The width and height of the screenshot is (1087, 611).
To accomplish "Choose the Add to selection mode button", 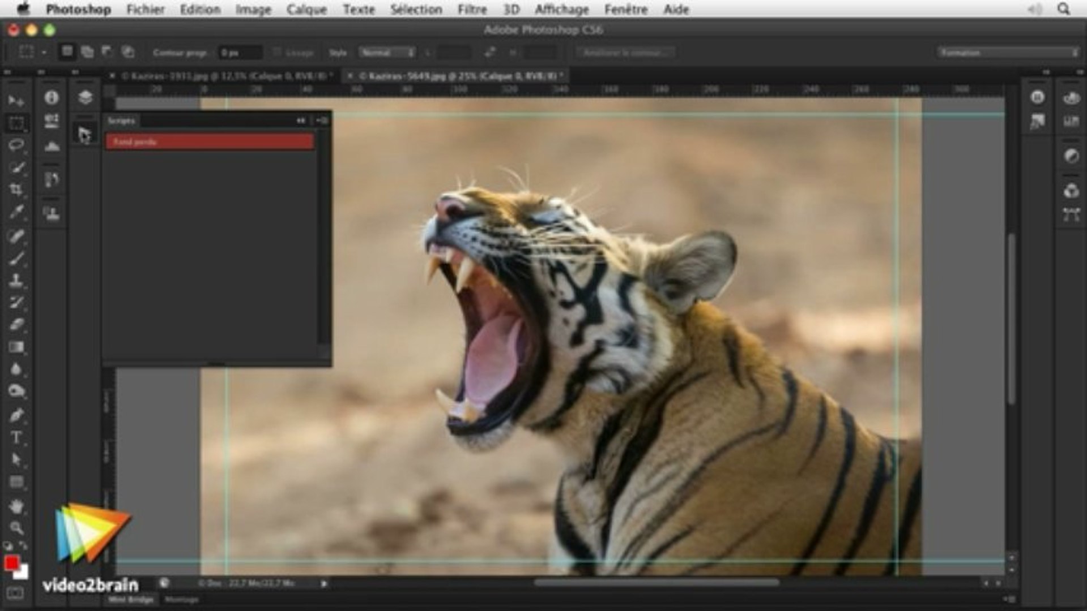I will point(87,52).
